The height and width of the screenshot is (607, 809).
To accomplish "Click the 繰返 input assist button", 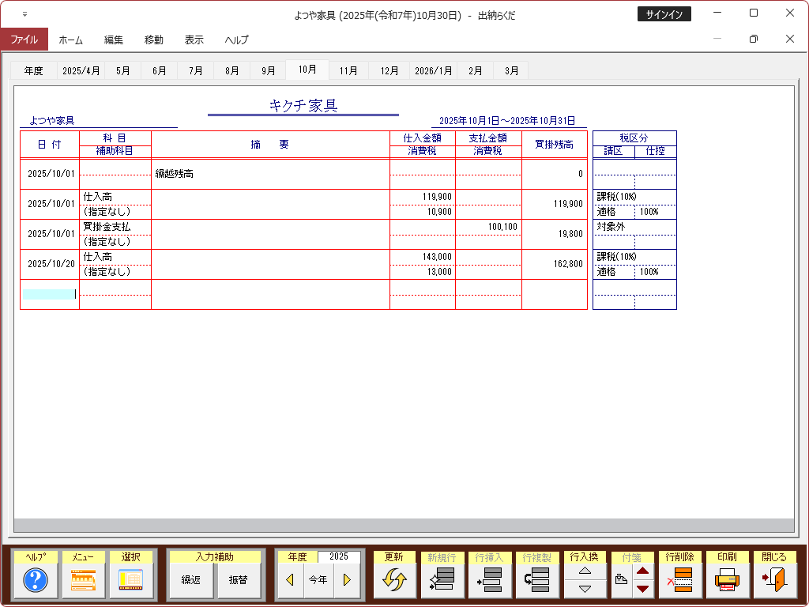I will click(190, 580).
